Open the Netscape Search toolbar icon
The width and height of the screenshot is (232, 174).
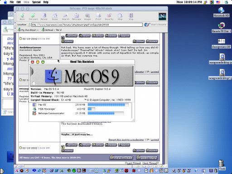(x=66, y=16)
